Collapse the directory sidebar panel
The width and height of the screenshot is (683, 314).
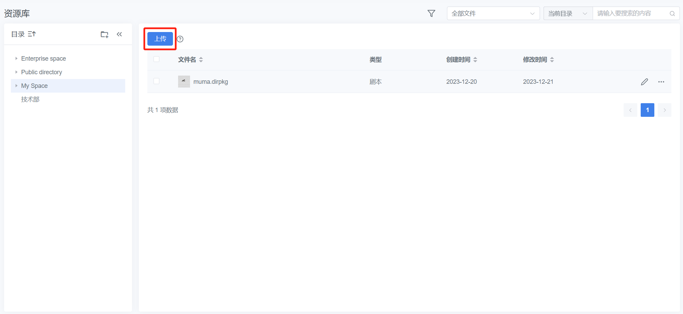pyautogui.click(x=119, y=34)
